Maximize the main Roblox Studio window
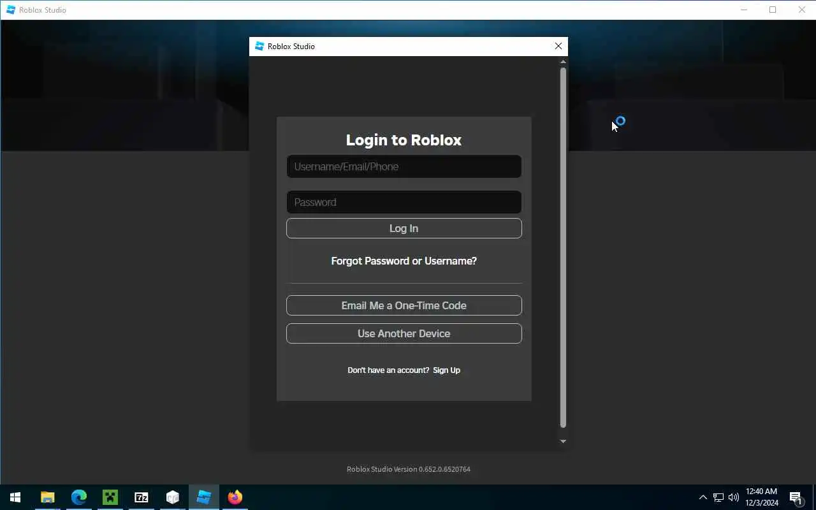 773,10
